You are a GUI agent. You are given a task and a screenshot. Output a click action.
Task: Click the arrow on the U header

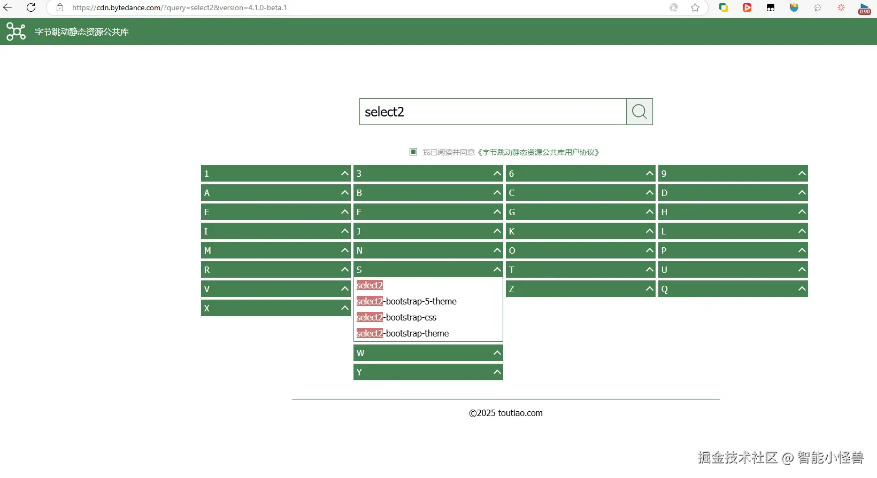click(x=802, y=269)
